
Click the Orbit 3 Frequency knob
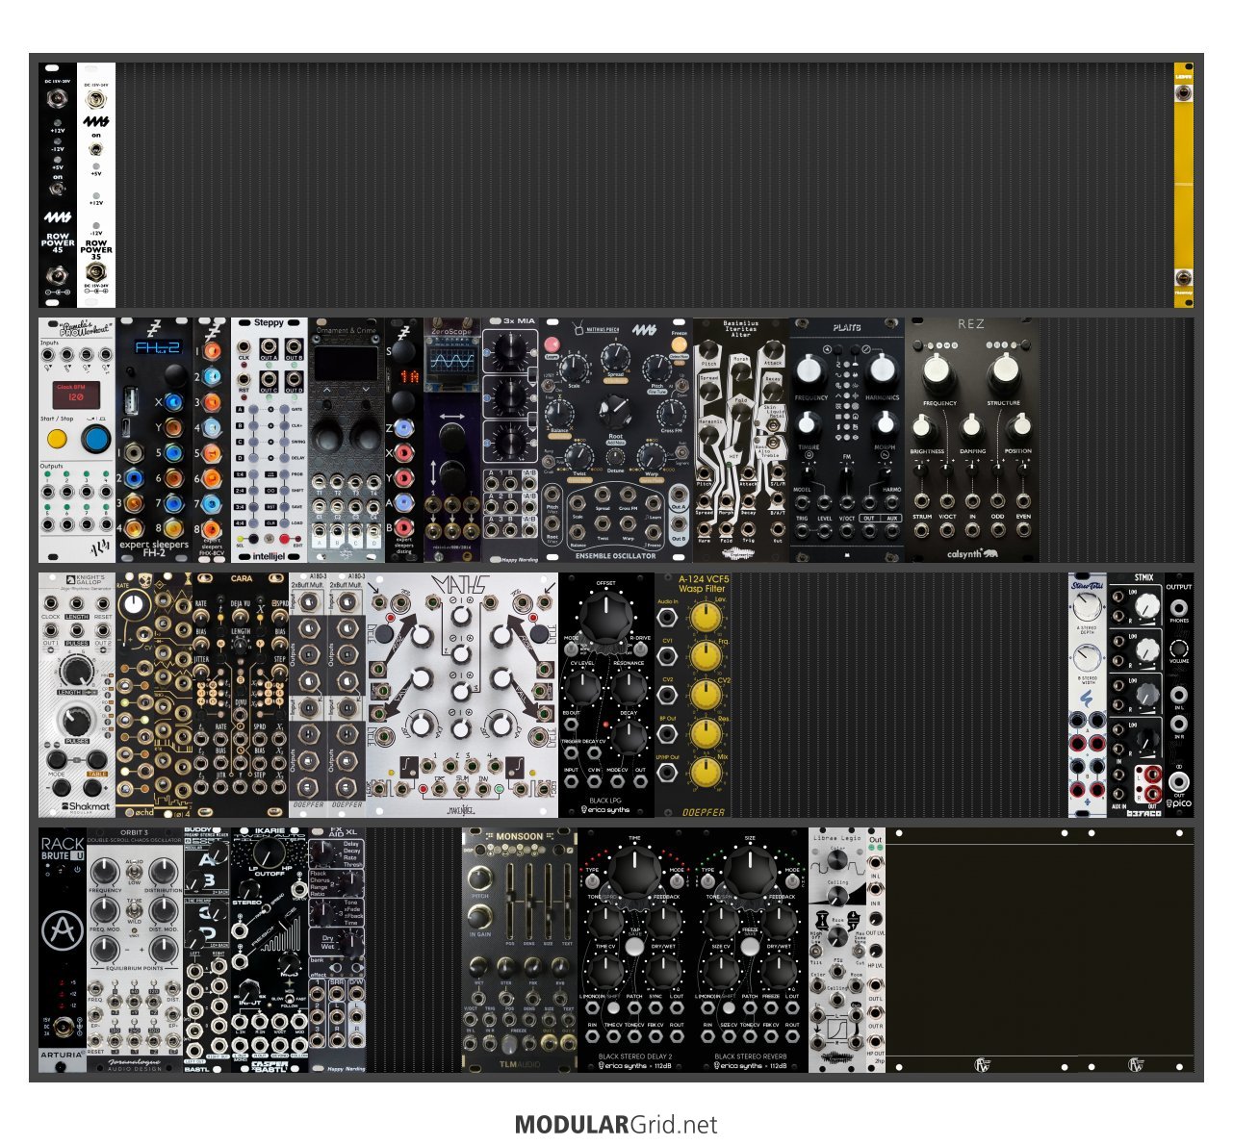click(x=106, y=872)
